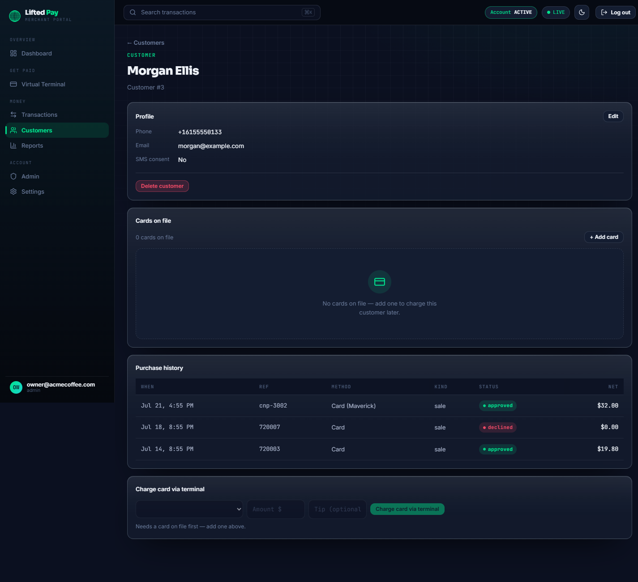Click the search magnifier icon
This screenshot has width=638, height=582.
click(x=133, y=13)
